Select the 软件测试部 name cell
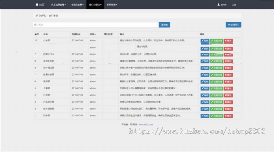Image resolution: width=274 pixels, height=152 pixels. (x=49, y=68)
